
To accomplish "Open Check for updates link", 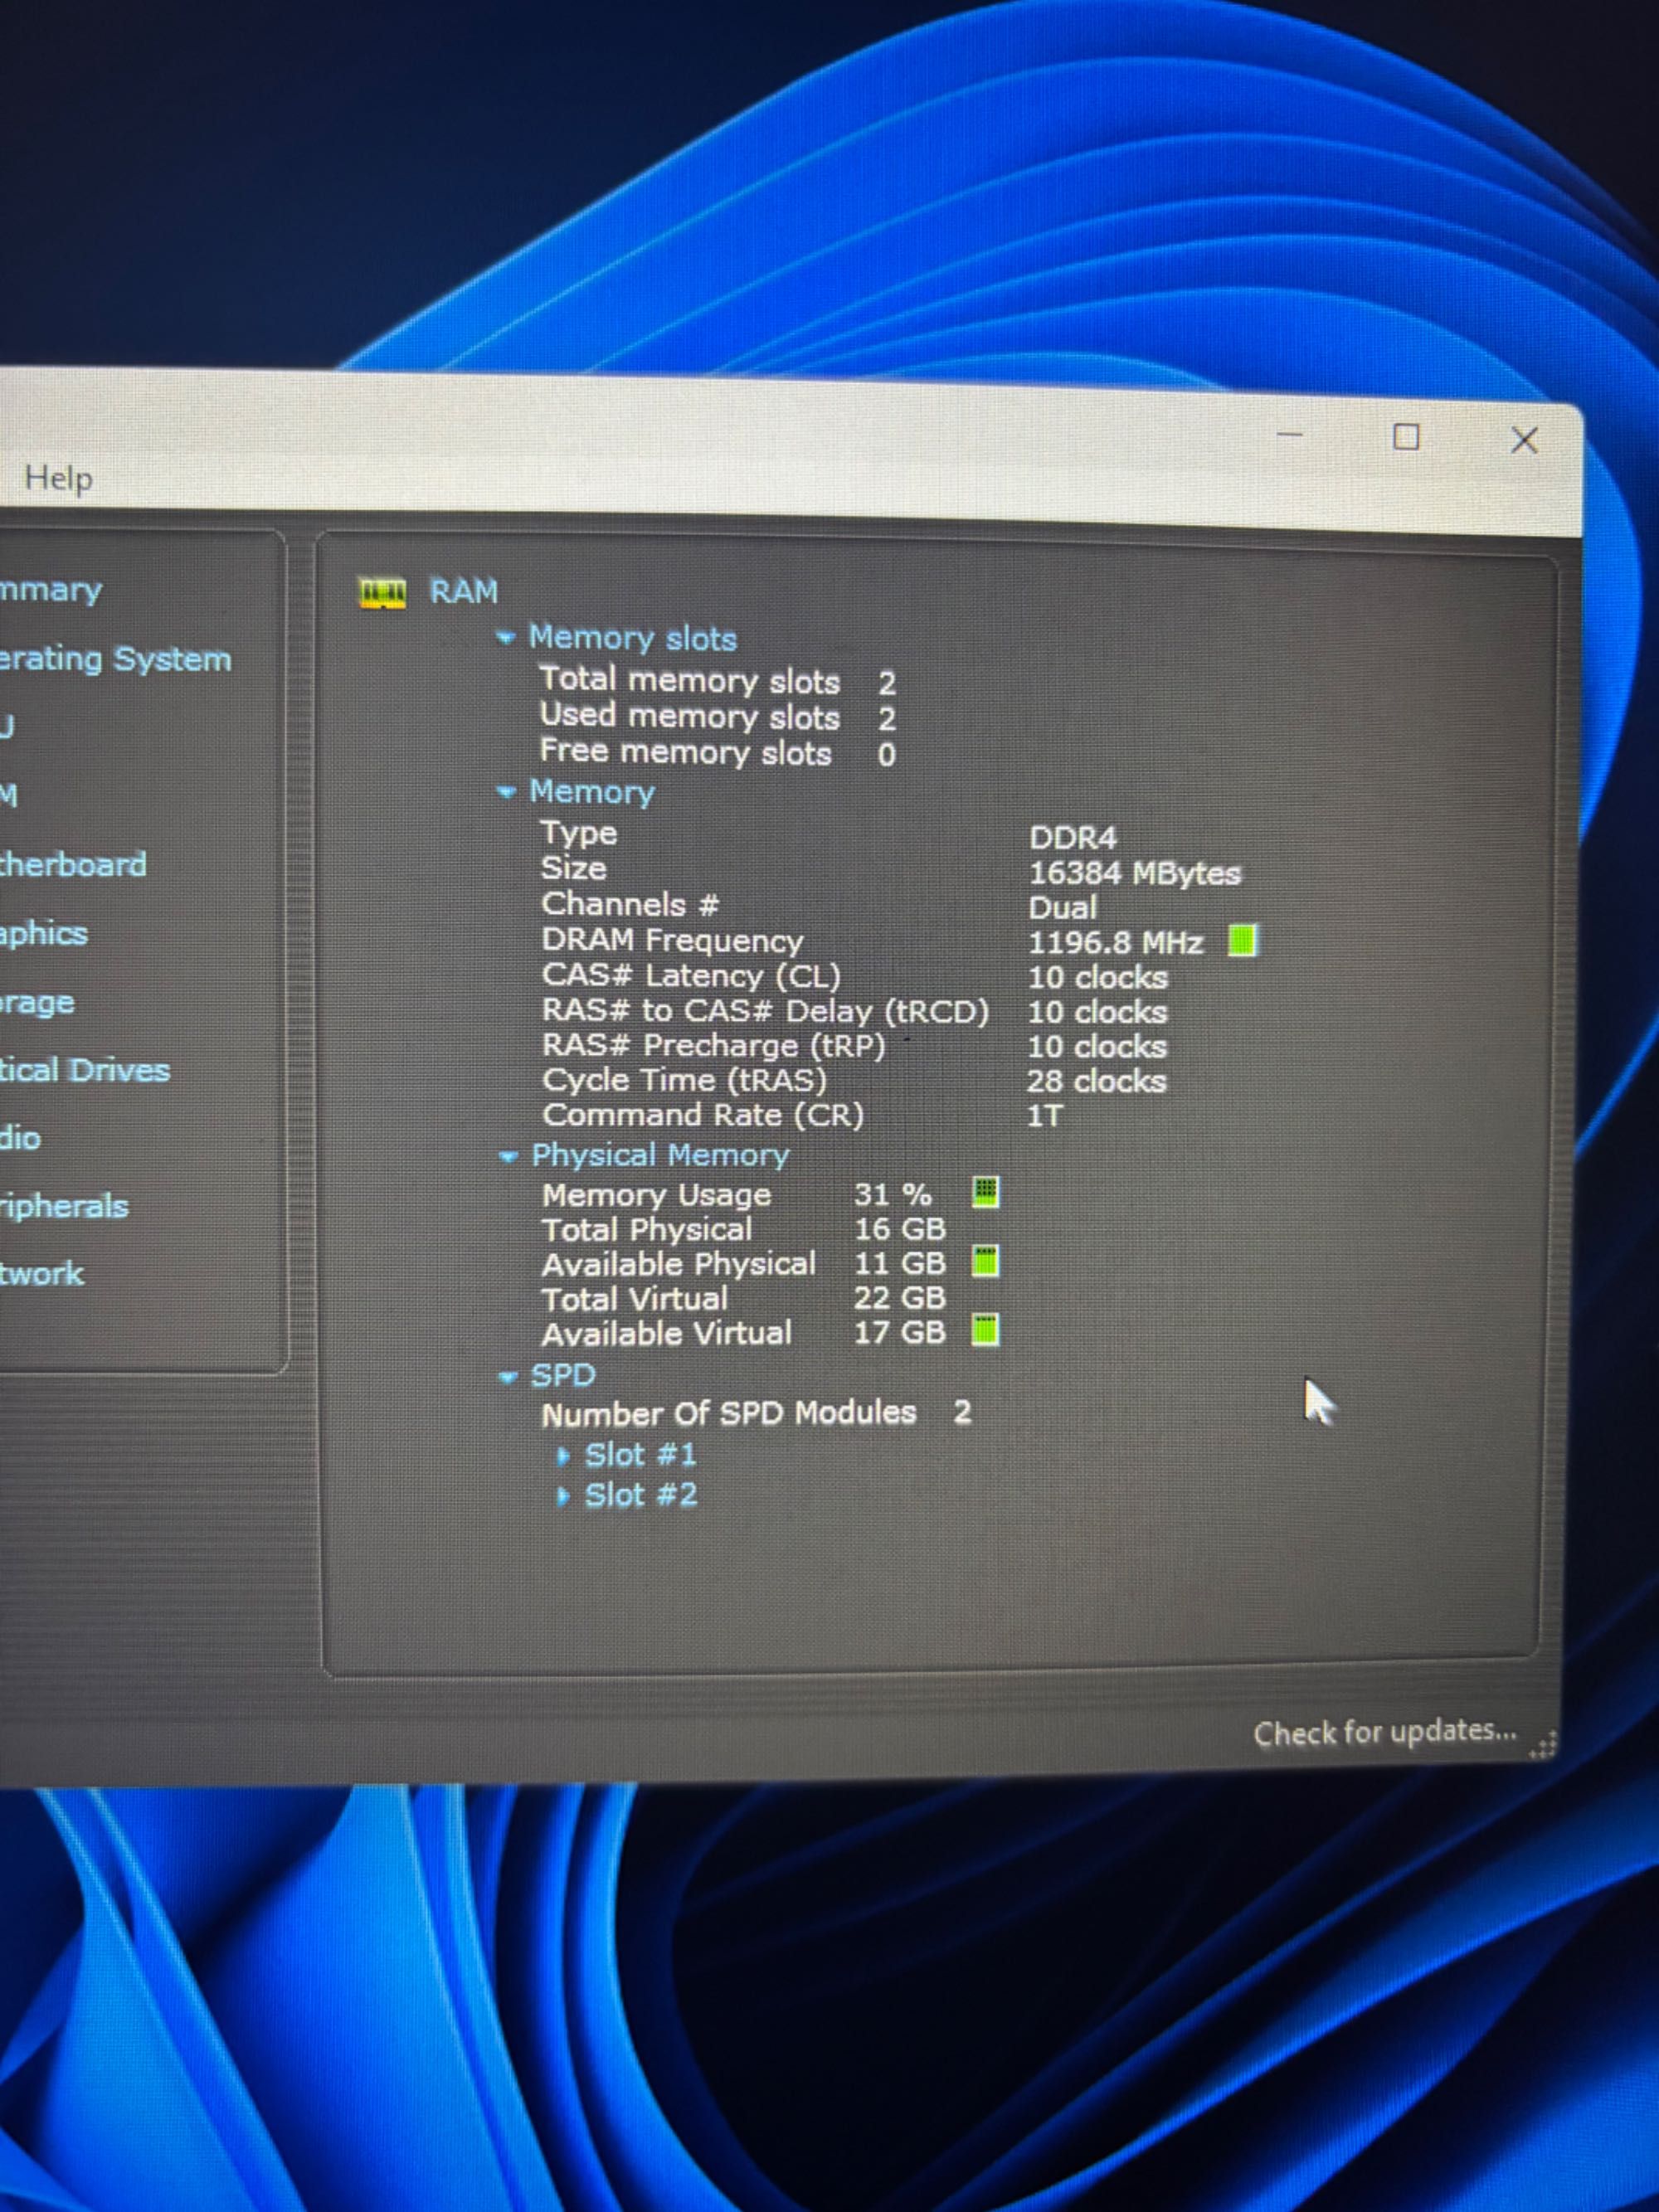I will pos(1385,1731).
